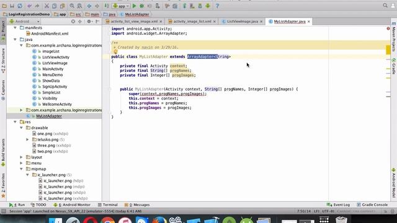This screenshot has height=223, width=397.
Task: Open the TODO tool window
Action: coord(38,205)
